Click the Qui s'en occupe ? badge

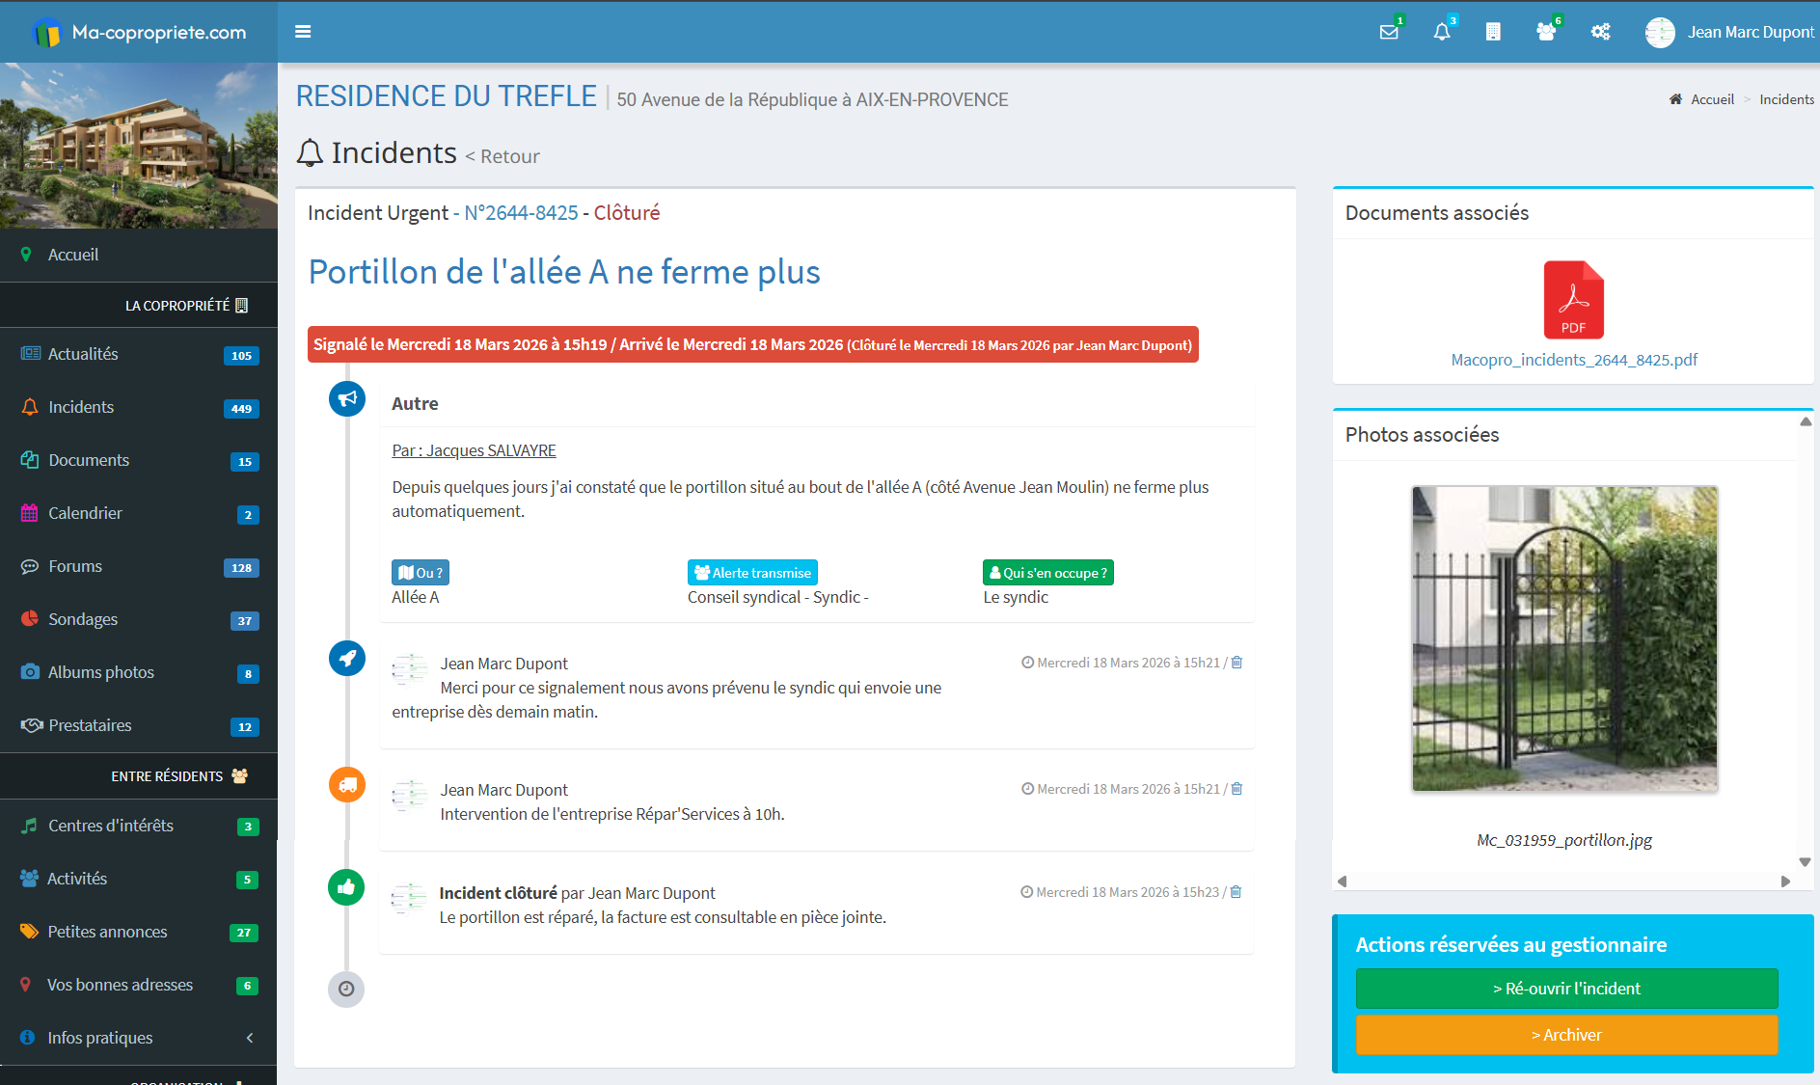coord(1048,573)
